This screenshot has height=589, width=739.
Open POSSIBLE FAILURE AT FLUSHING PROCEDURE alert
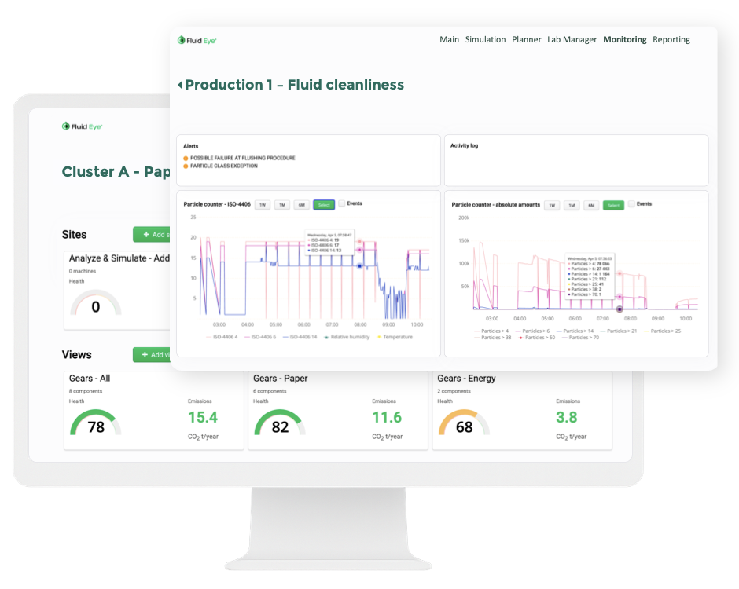click(x=243, y=158)
